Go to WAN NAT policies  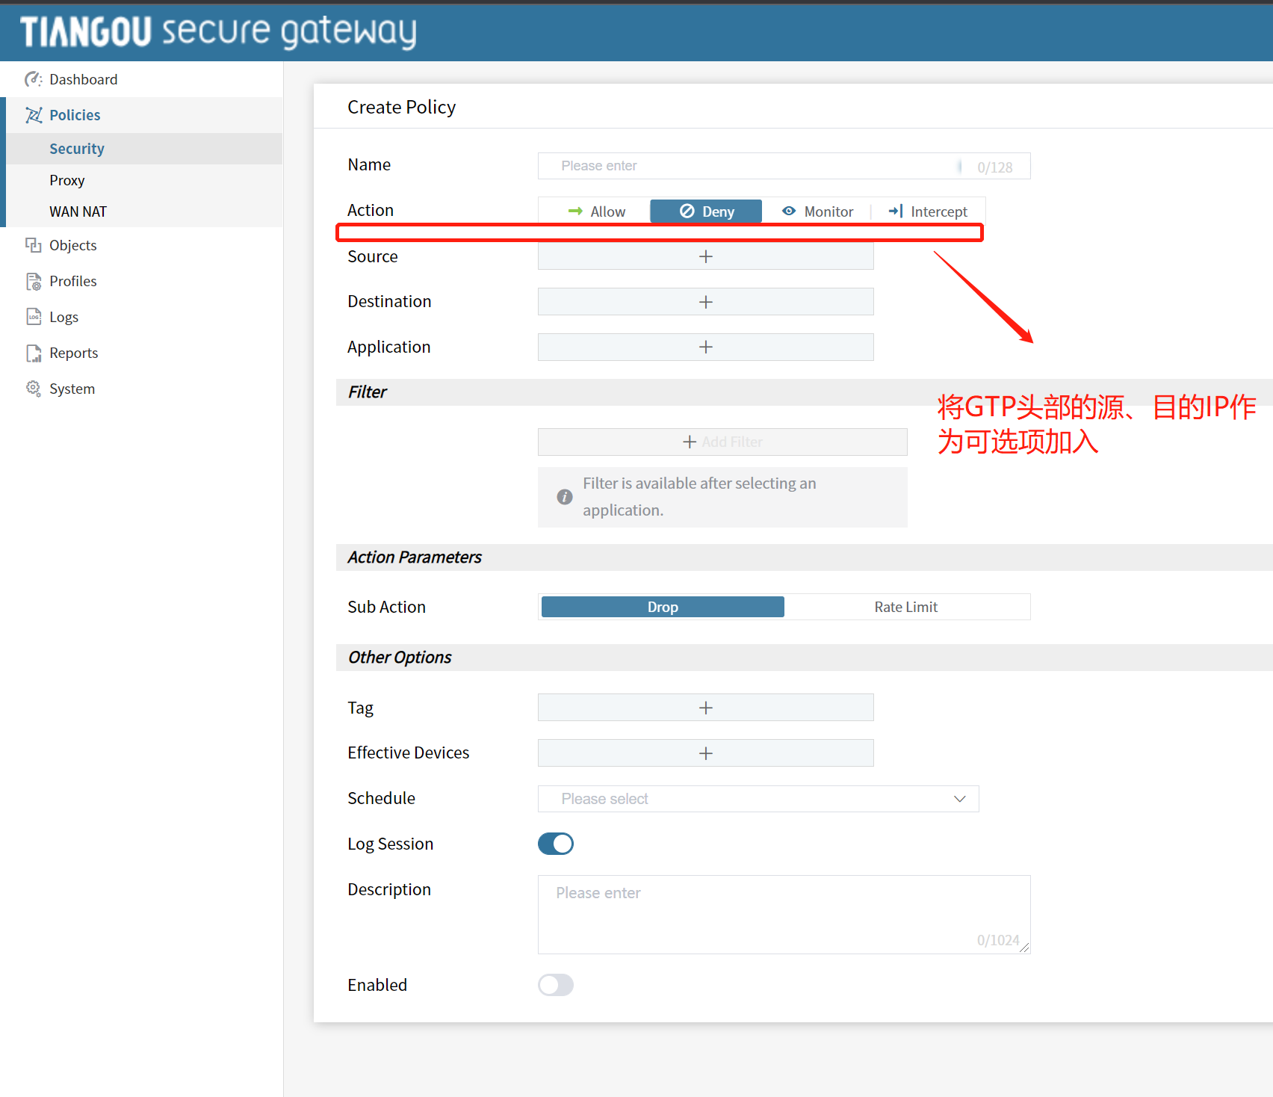point(78,211)
